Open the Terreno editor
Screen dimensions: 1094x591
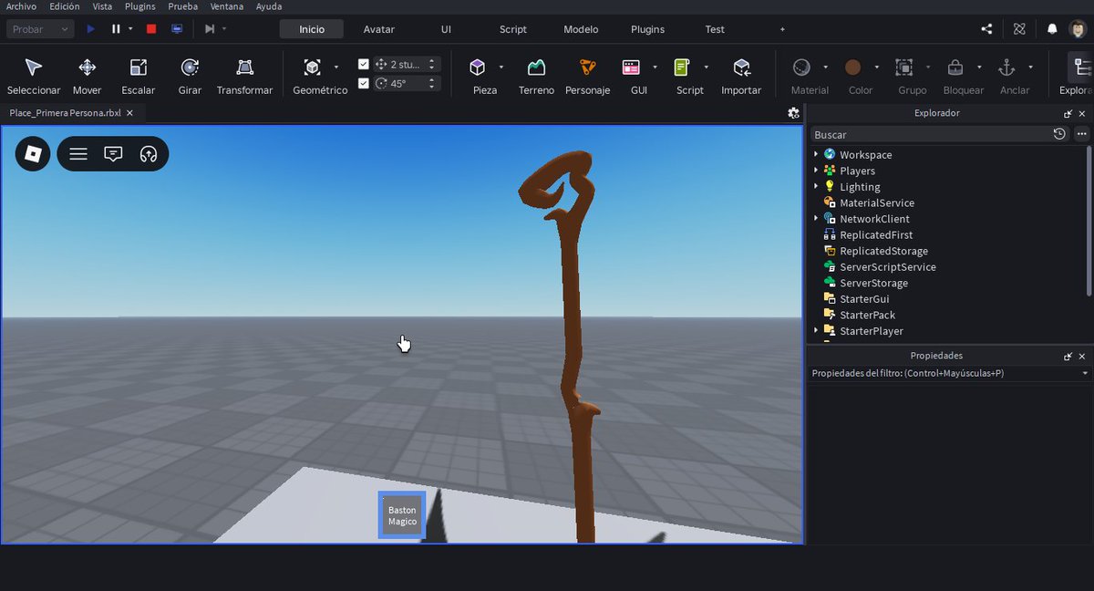pos(536,77)
